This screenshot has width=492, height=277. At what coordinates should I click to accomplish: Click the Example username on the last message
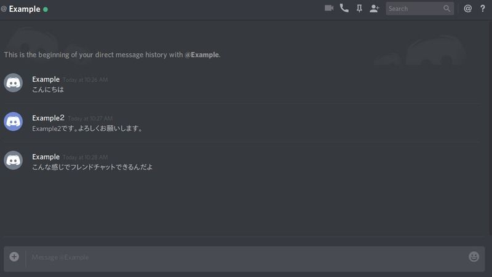[x=46, y=157]
